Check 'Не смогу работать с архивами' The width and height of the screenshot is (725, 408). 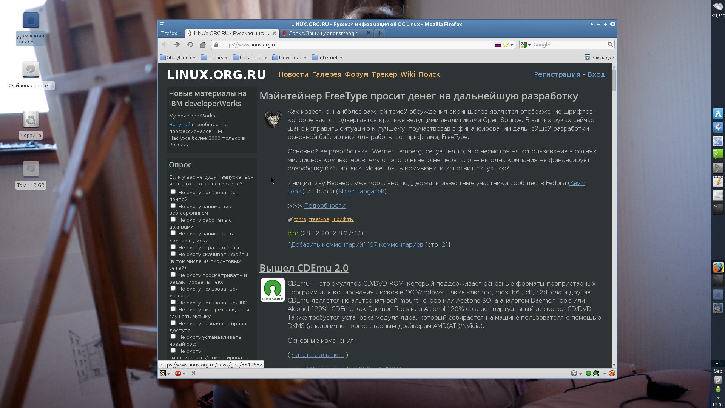173,219
